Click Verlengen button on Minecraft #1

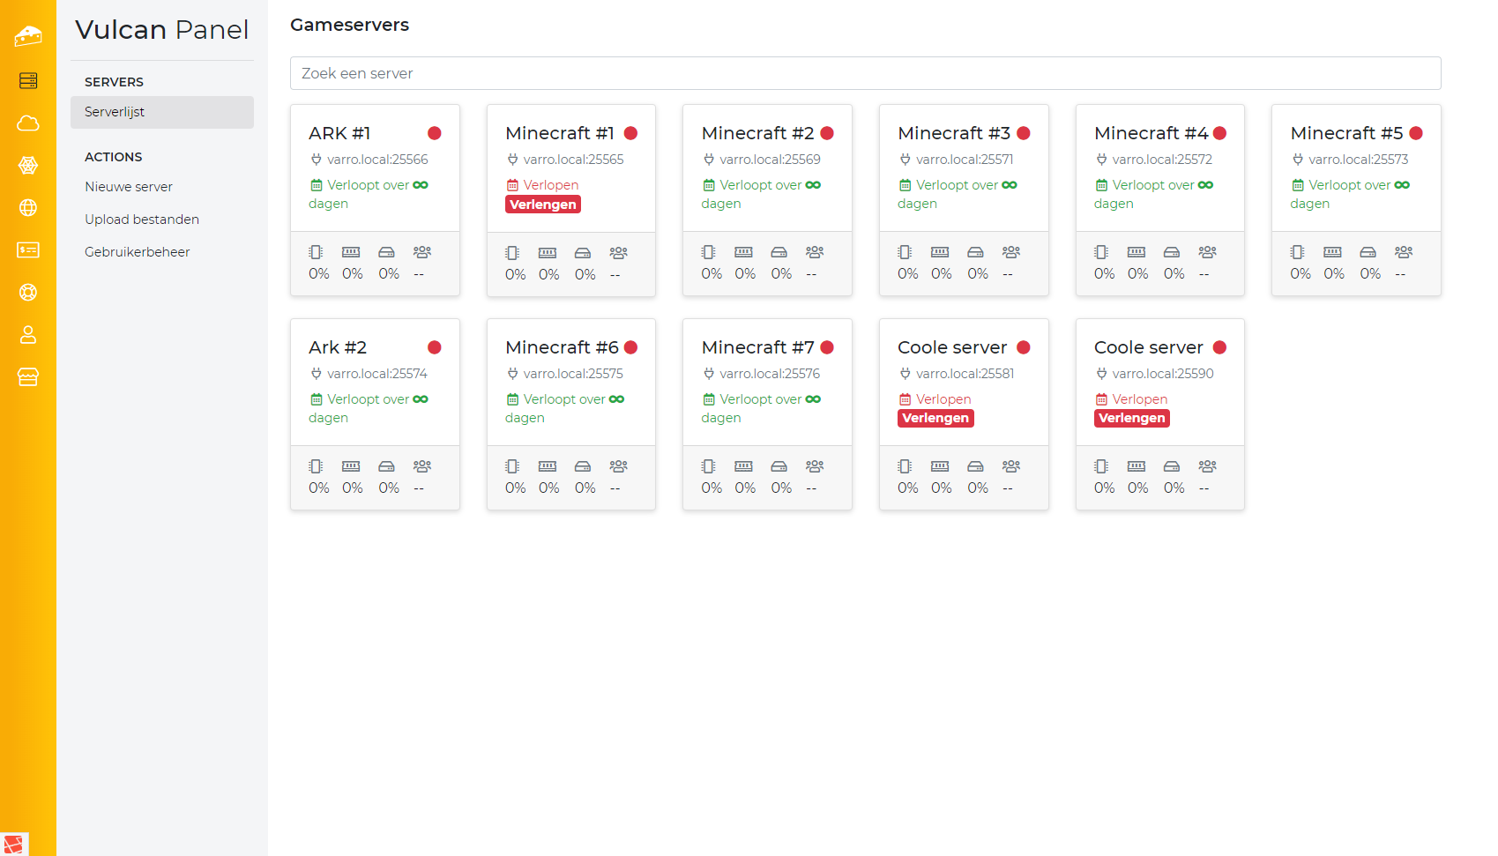click(542, 205)
